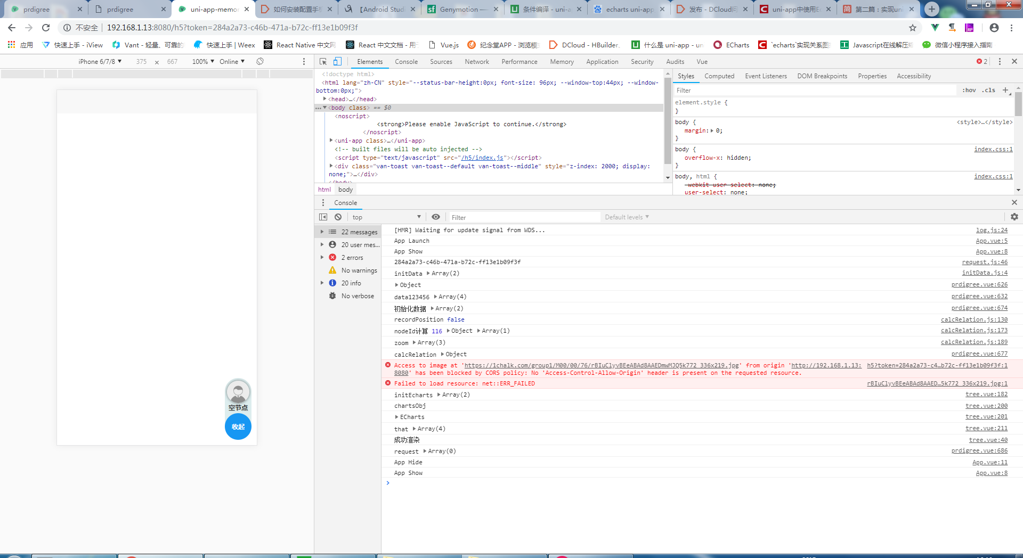Add new style rule with plus icon
Image resolution: width=1023 pixels, height=558 pixels.
[x=1005, y=90]
